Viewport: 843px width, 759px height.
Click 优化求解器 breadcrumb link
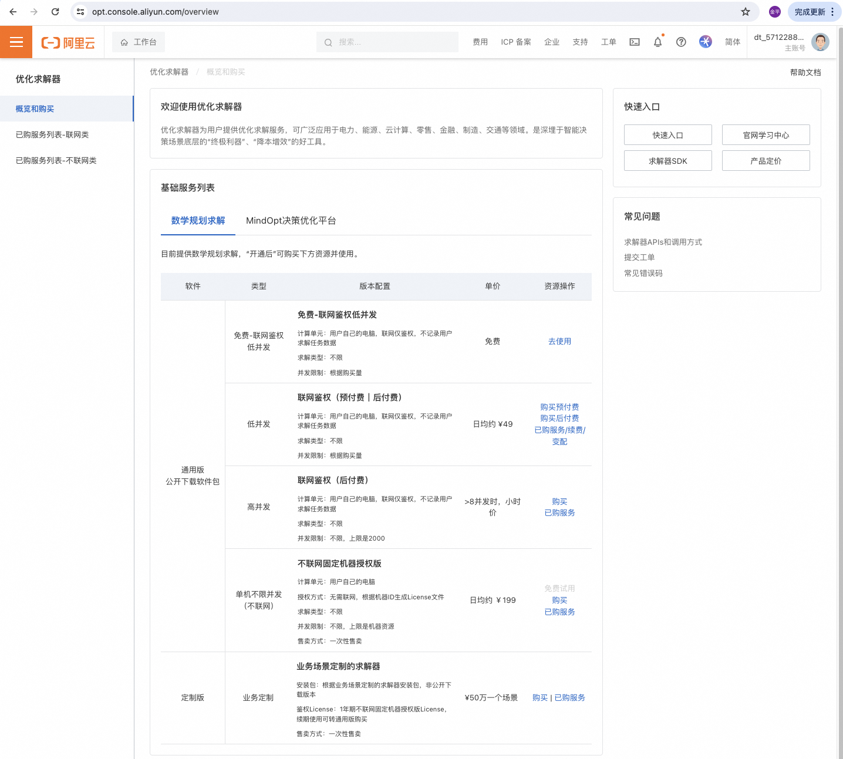tap(169, 72)
